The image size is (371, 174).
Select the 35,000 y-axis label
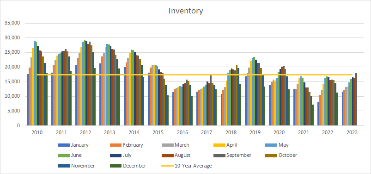(12, 23)
